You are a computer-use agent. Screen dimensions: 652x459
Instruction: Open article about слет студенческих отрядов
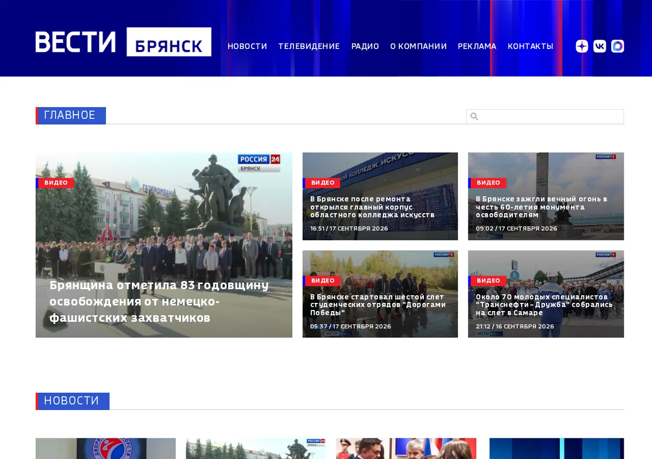(x=378, y=305)
